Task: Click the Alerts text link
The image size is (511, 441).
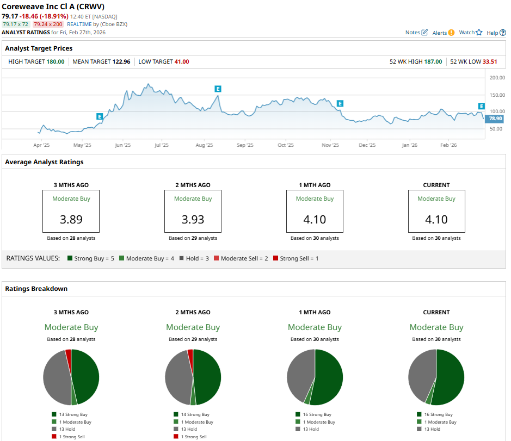Action: 439,33
